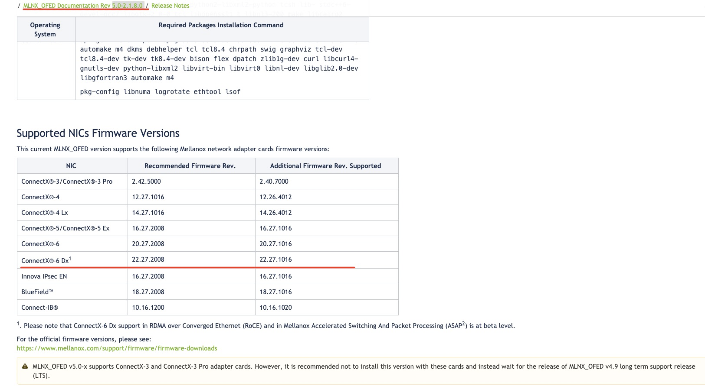Click the ConnectX-6 Dx beta-level footnote text
This screenshot has width=705, height=386.
(266, 325)
